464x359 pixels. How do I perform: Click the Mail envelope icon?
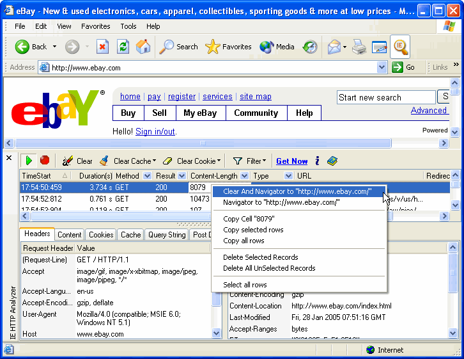point(334,47)
